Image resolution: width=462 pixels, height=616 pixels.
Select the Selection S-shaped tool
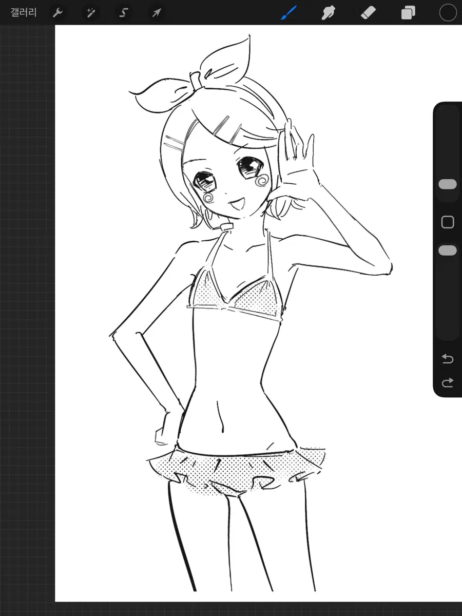123,13
